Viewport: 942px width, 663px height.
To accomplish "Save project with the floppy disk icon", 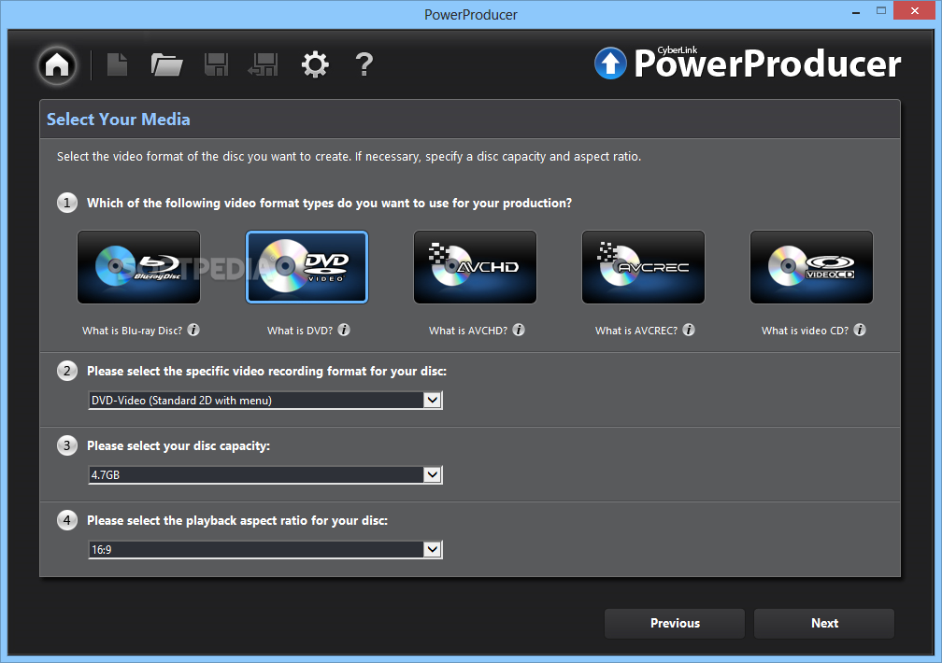I will click(216, 64).
